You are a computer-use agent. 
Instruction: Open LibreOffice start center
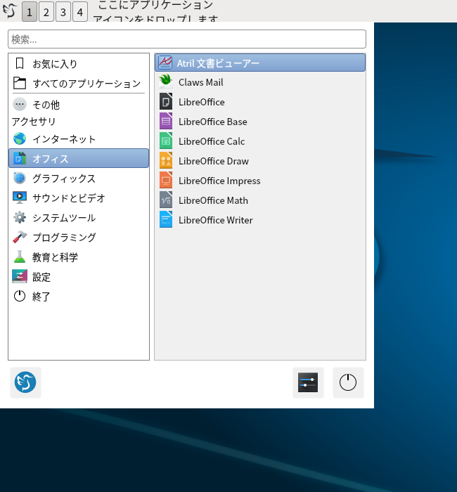click(260, 102)
